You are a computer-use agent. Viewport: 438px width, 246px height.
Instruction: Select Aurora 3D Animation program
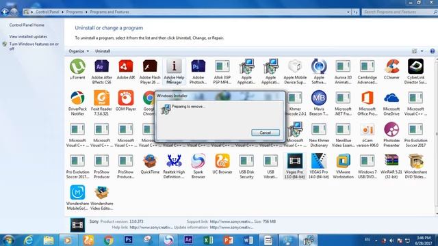click(343, 71)
